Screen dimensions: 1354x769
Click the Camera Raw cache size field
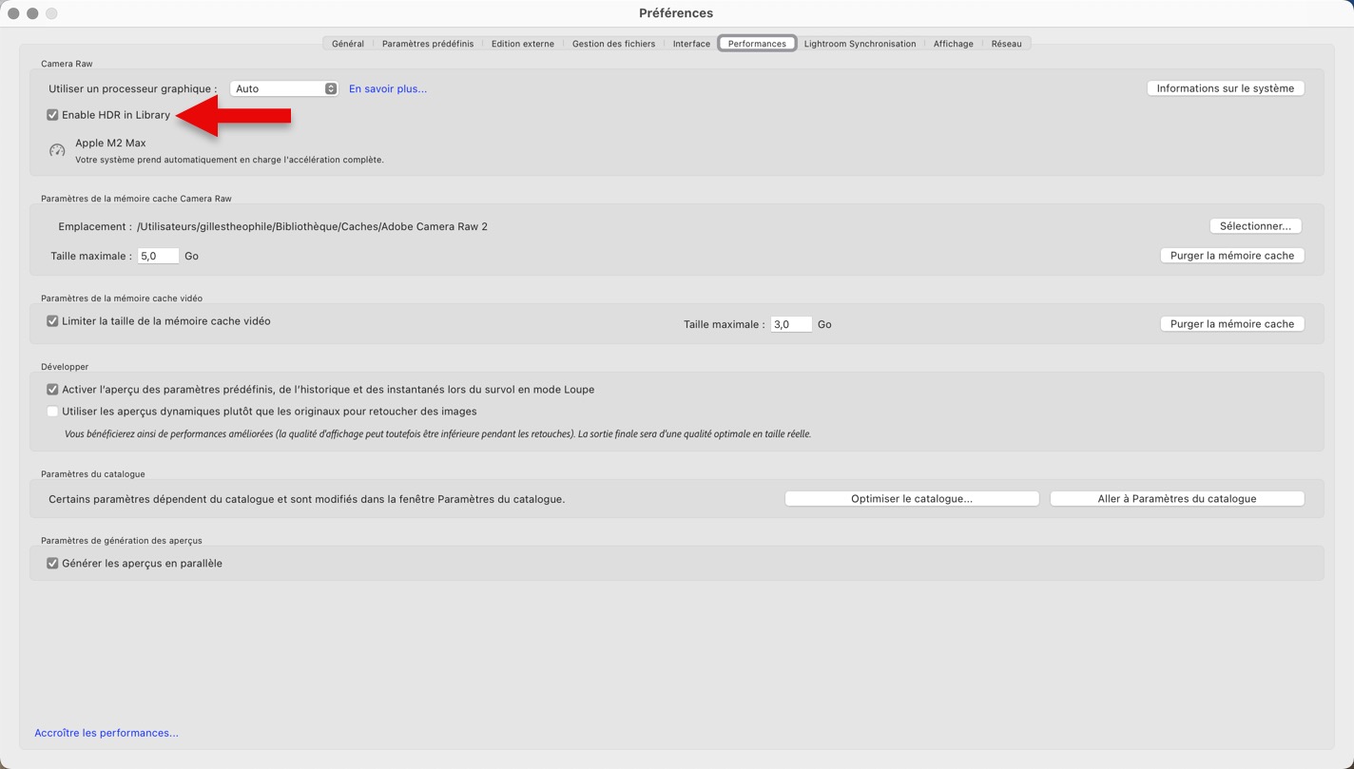(158, 256)
